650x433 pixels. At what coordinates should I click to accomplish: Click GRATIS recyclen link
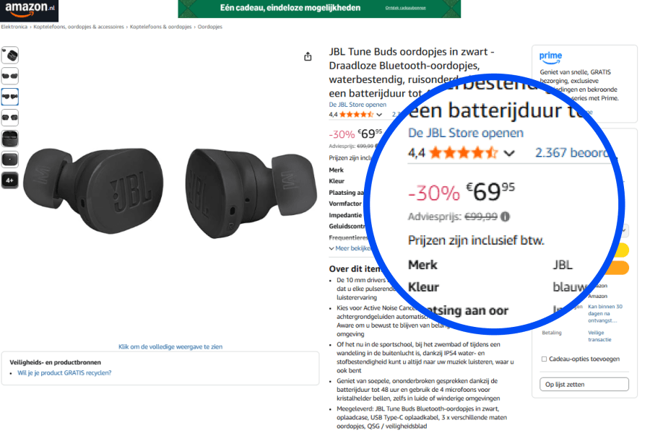64,373
